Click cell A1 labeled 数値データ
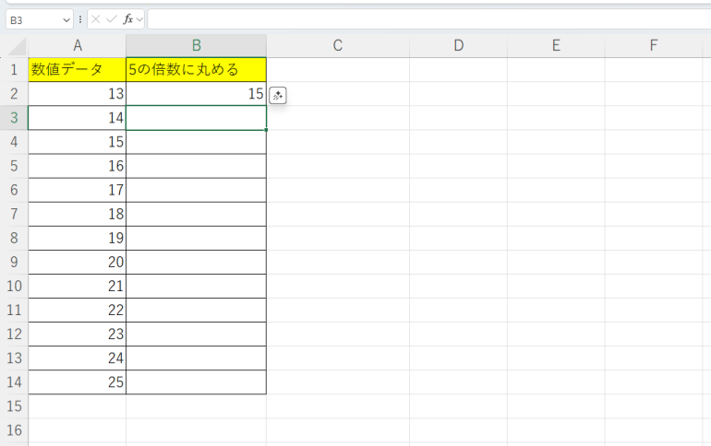 pyautogui.click(x=77, y=70)
